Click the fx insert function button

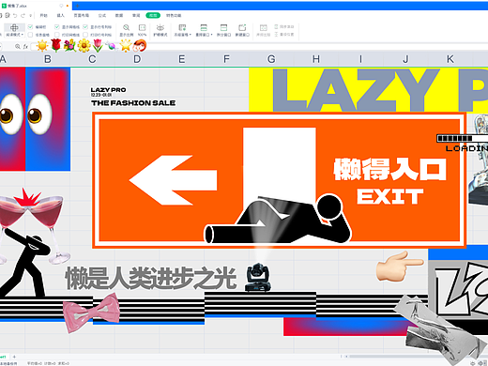point(25,46)
